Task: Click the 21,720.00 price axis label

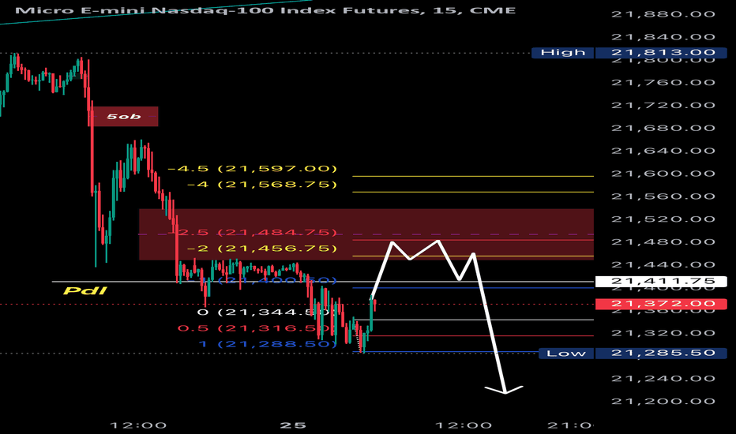Action: pos(663,105)
